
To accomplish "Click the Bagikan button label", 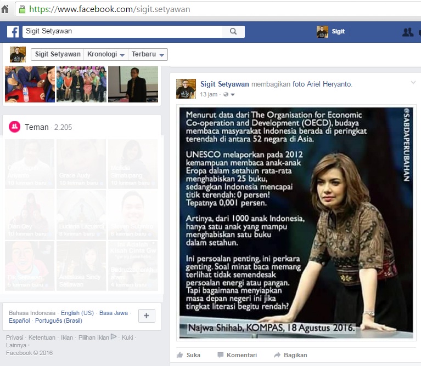I will tap(295, 355).
